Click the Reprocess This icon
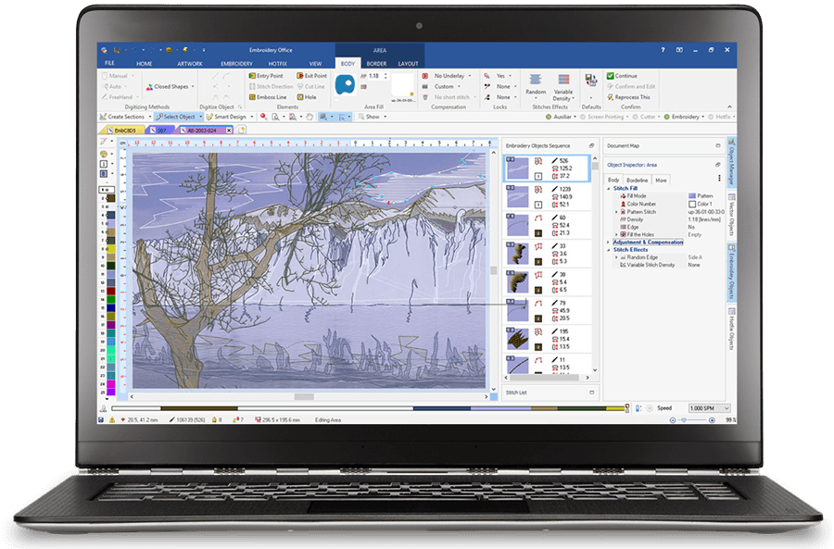The height and width of the screenshot is (549, 834). (611, 97)
